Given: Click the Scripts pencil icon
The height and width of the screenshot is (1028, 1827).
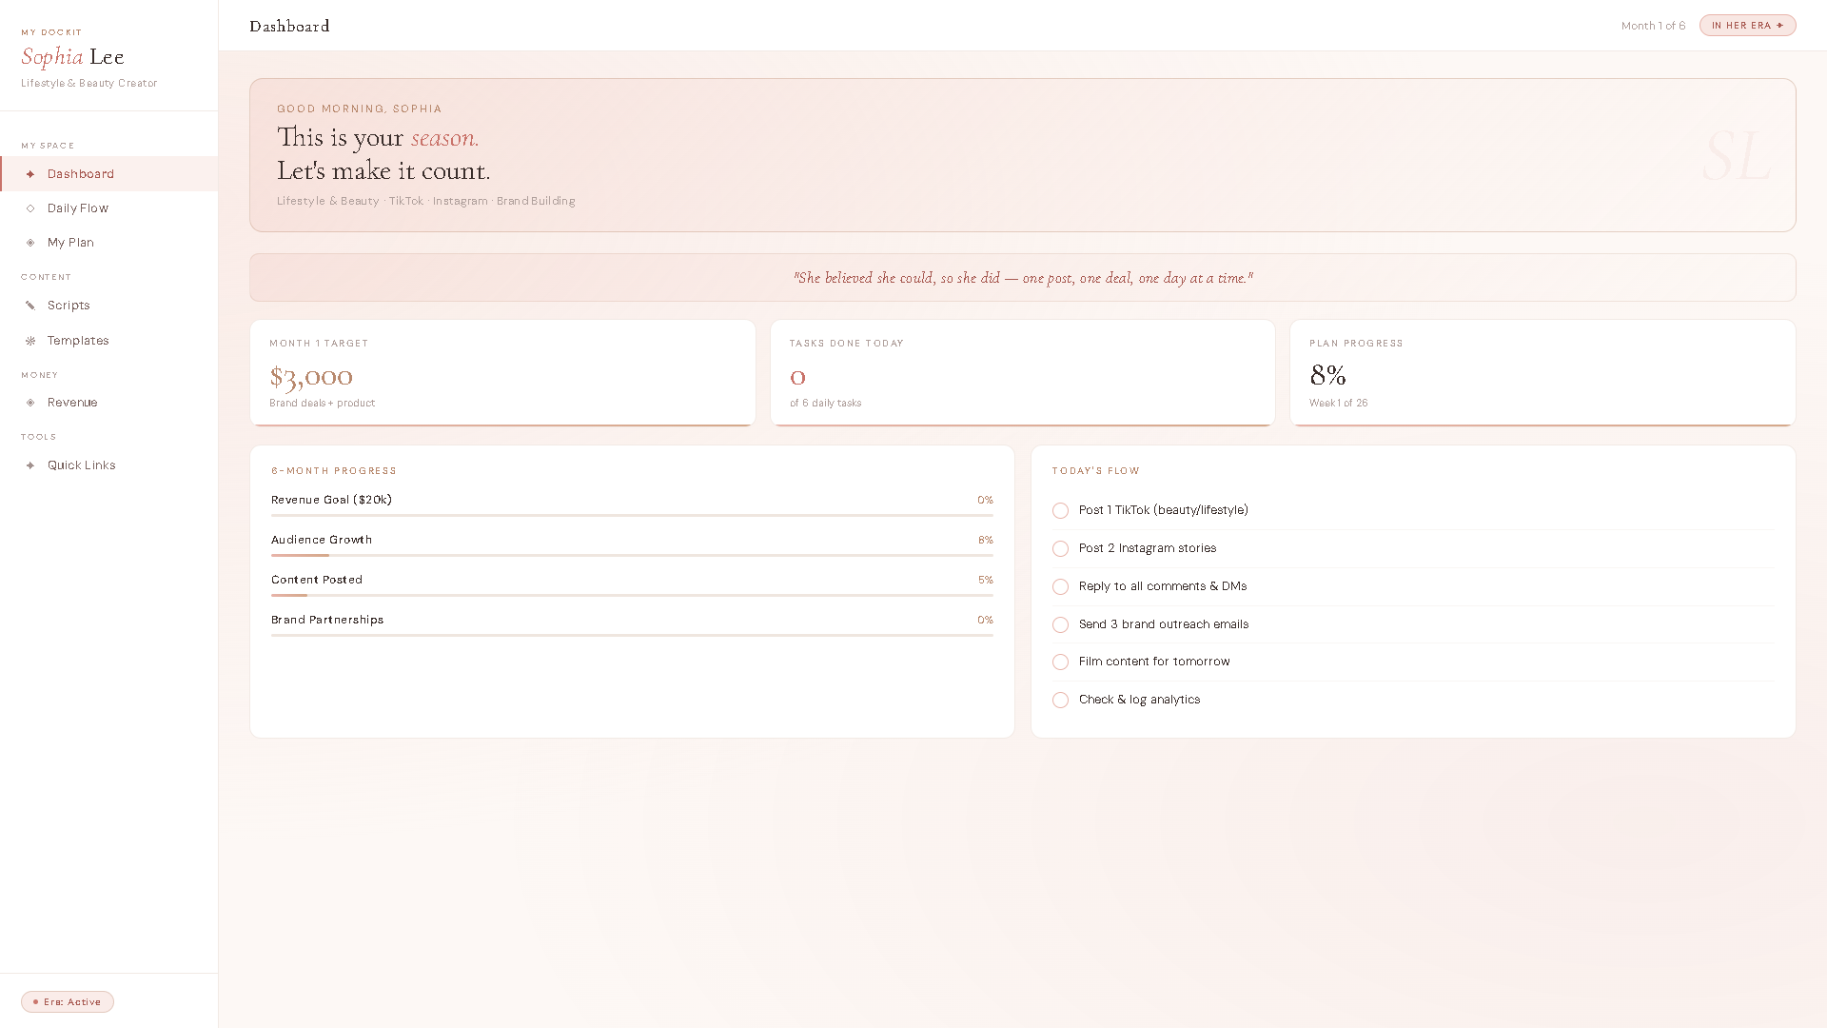Looking at the screenshot, I should pyautogui.click(x=30, y=306).
